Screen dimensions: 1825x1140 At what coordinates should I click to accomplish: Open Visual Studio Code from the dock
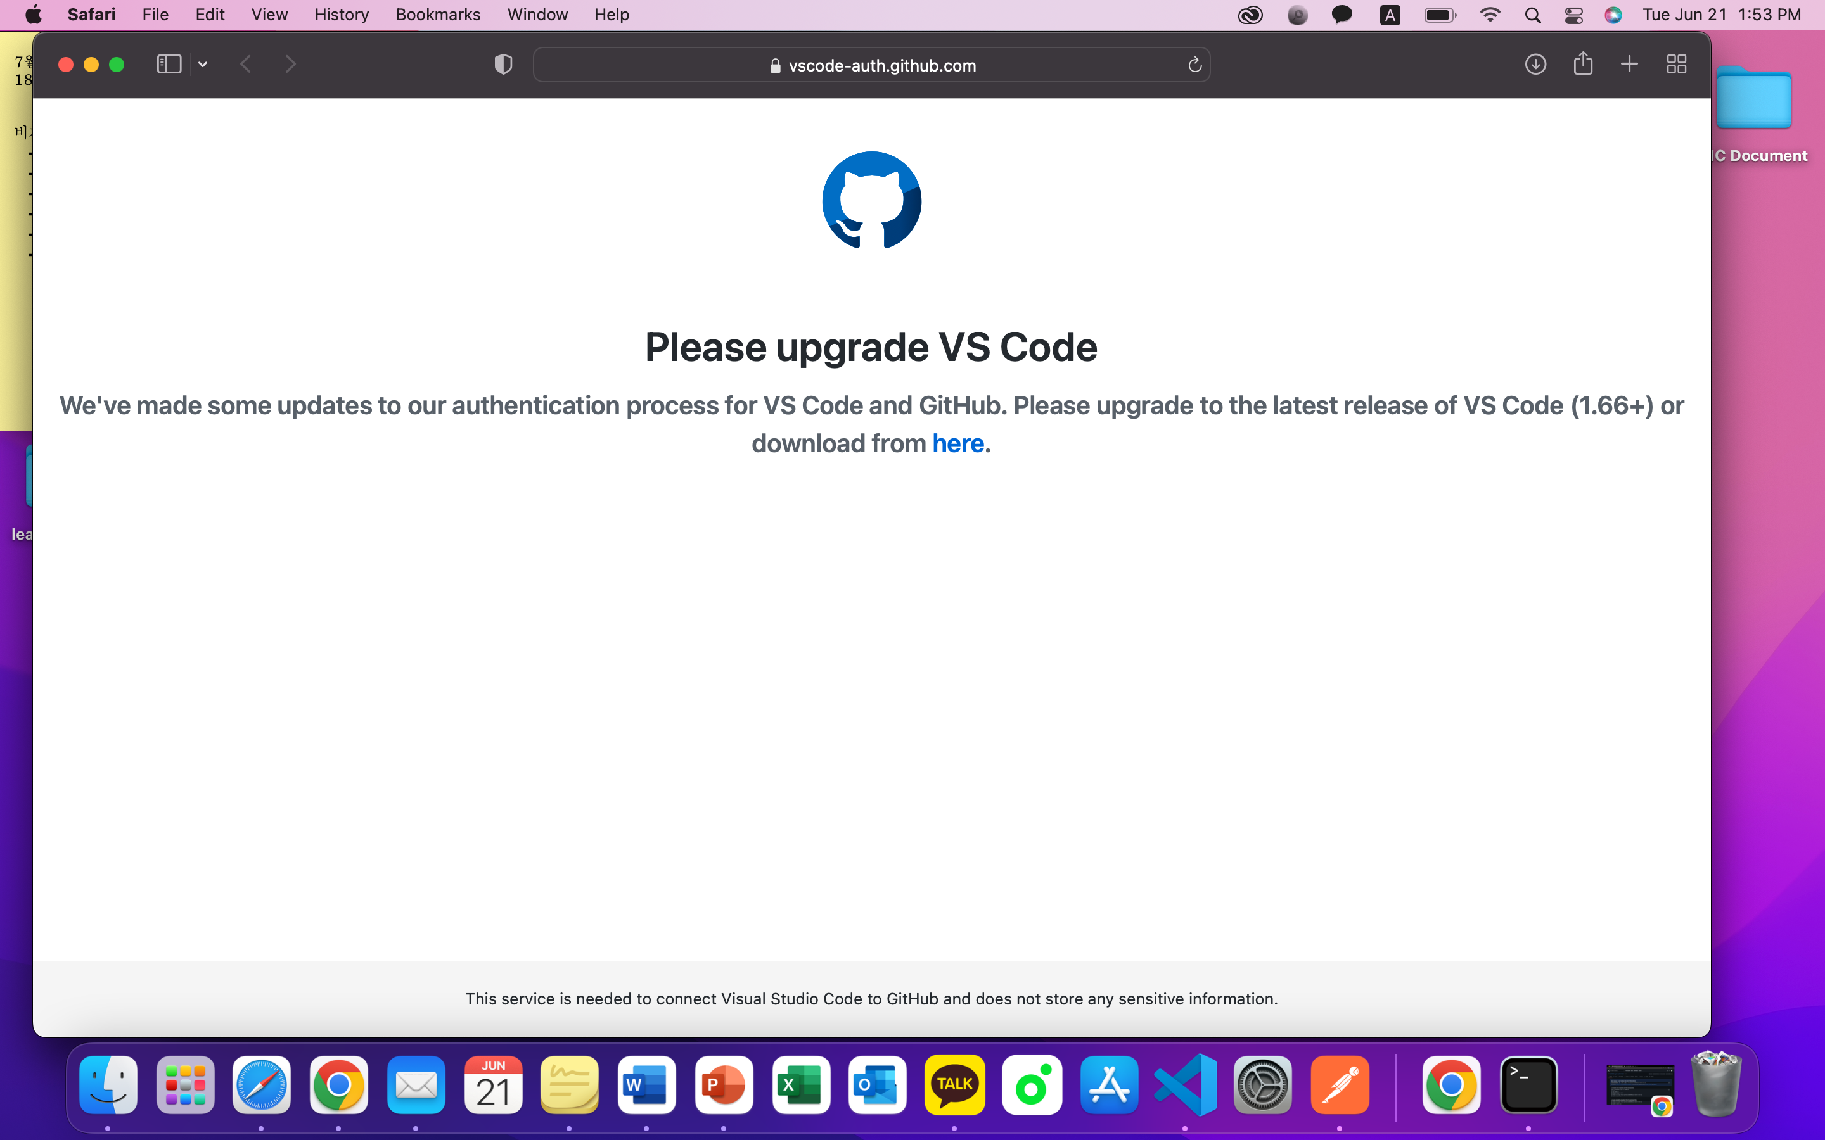[1186, 1085]
